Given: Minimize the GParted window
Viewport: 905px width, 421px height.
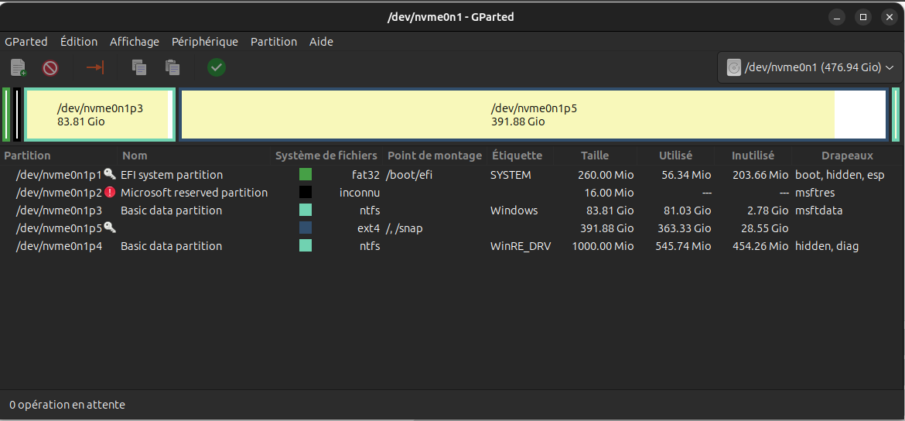Looking at the screenshot, I should click(x=835, y=17).
